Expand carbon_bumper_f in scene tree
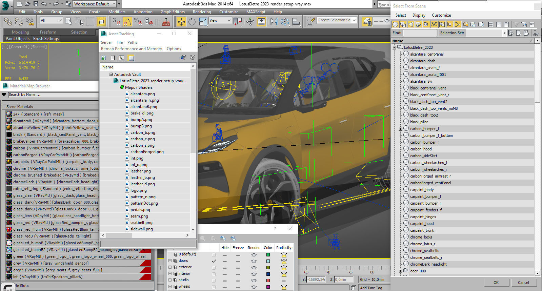Viewport: 542px width, 291px height. [400, 129]
